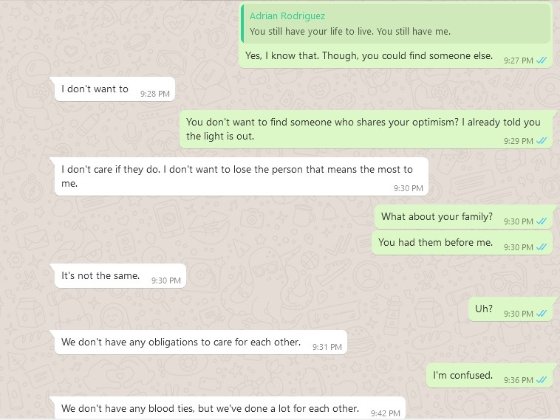The width and height of the screenshot is (560, 420).
Task: Click the read ticks on "Uh?" message
Action: click(x=542, y=314)
